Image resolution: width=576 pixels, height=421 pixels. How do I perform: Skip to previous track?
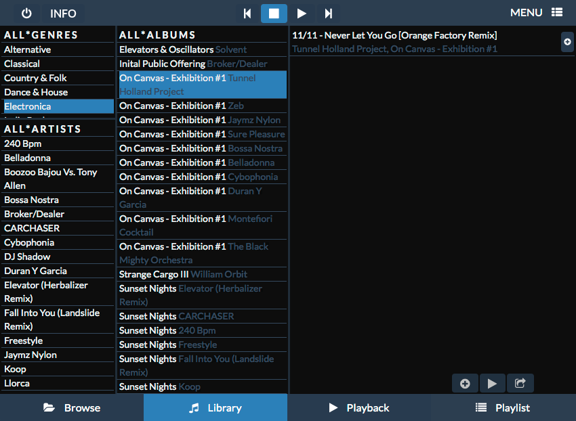[x=247, y=14]
